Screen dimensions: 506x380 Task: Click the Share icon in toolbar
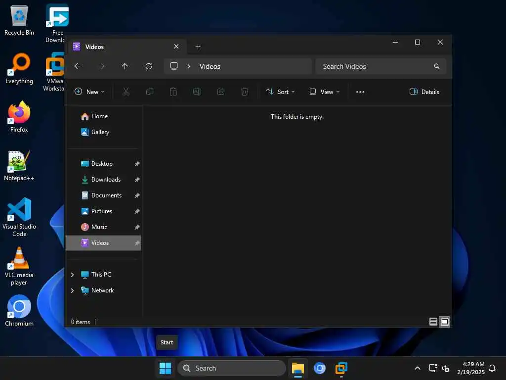pos(221,92)
